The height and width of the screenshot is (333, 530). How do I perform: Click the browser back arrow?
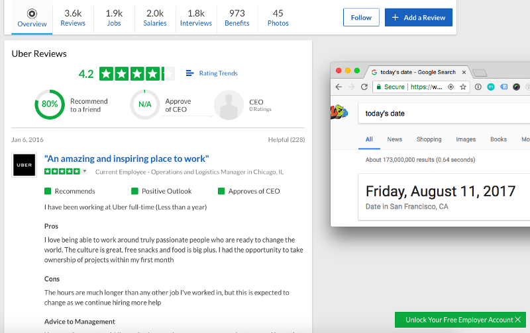coord(339,87)
